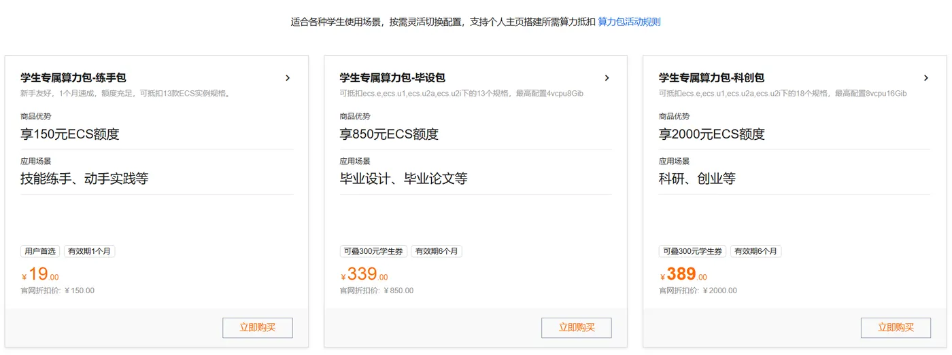Click 立即购买 for the 练手包
Image resolution: width=952 pixels, height=355 pixels.
pyautogui.click(x=258, y=327)
